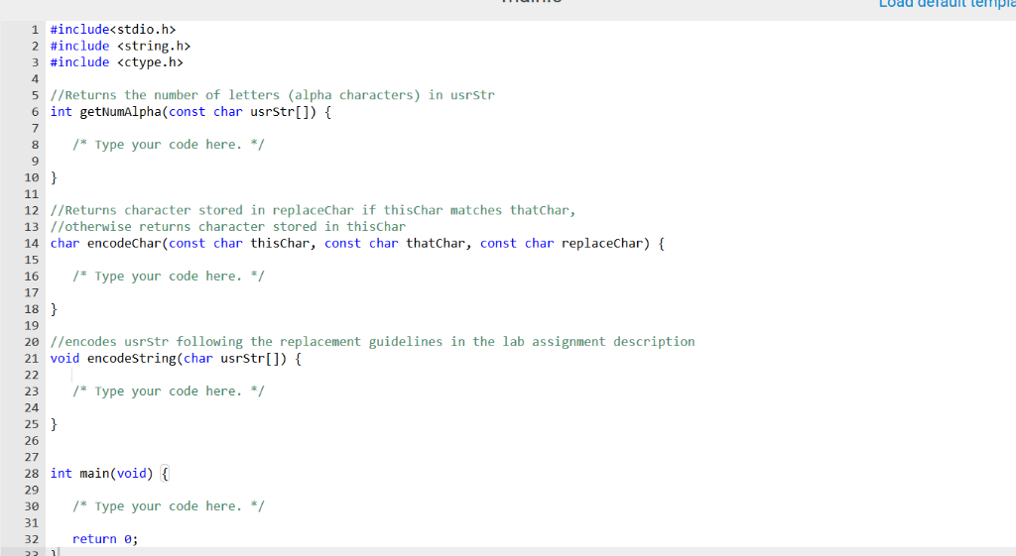Click the '#include <ctype.h>' line
The image size is (1016, 556).
(117, 62)
